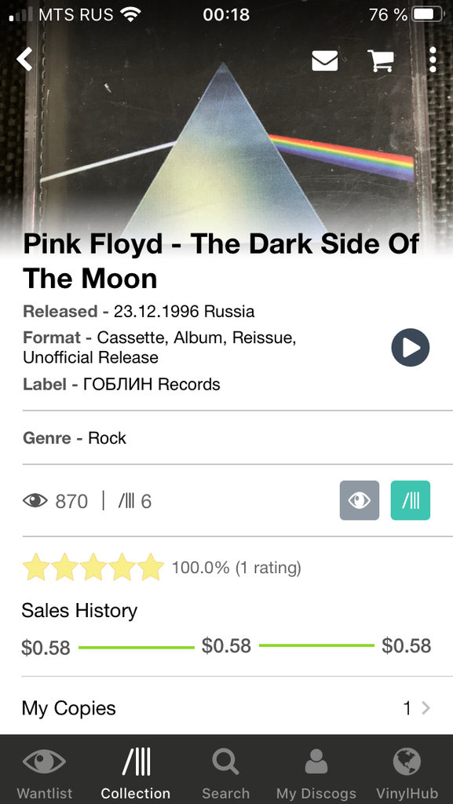Tap the back arrow icon

point(24,60)
